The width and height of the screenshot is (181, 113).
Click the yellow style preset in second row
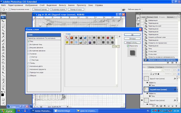(x=67, y=42)
